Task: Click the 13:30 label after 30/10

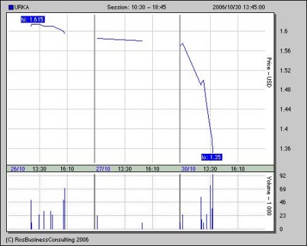Action: pyautogui.click(x=210, y=169)
